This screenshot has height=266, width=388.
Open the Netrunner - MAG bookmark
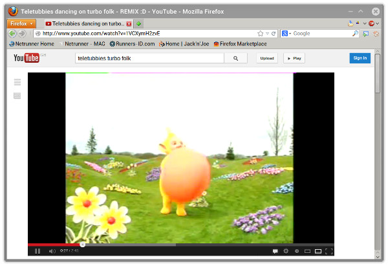tap(82, 44)
